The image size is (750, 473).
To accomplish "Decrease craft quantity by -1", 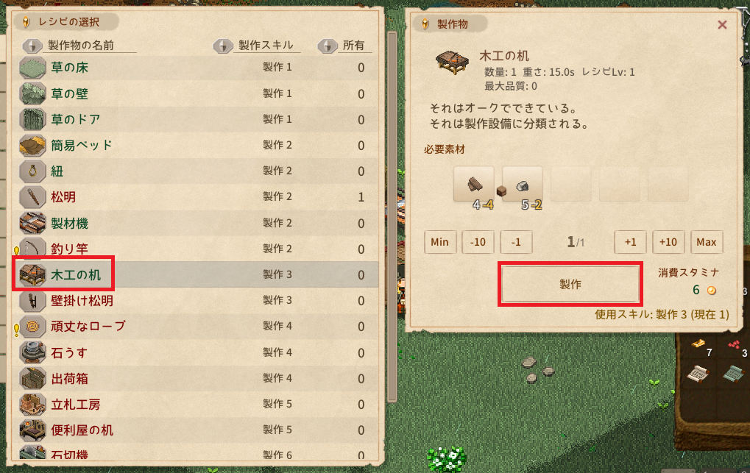I will coord(516,242).
